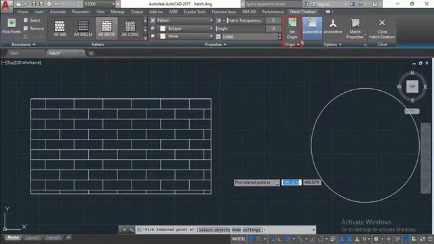434x244 pixels.
Task: Open the hatch type Pattern dropdown
Action: pos(185,20)
